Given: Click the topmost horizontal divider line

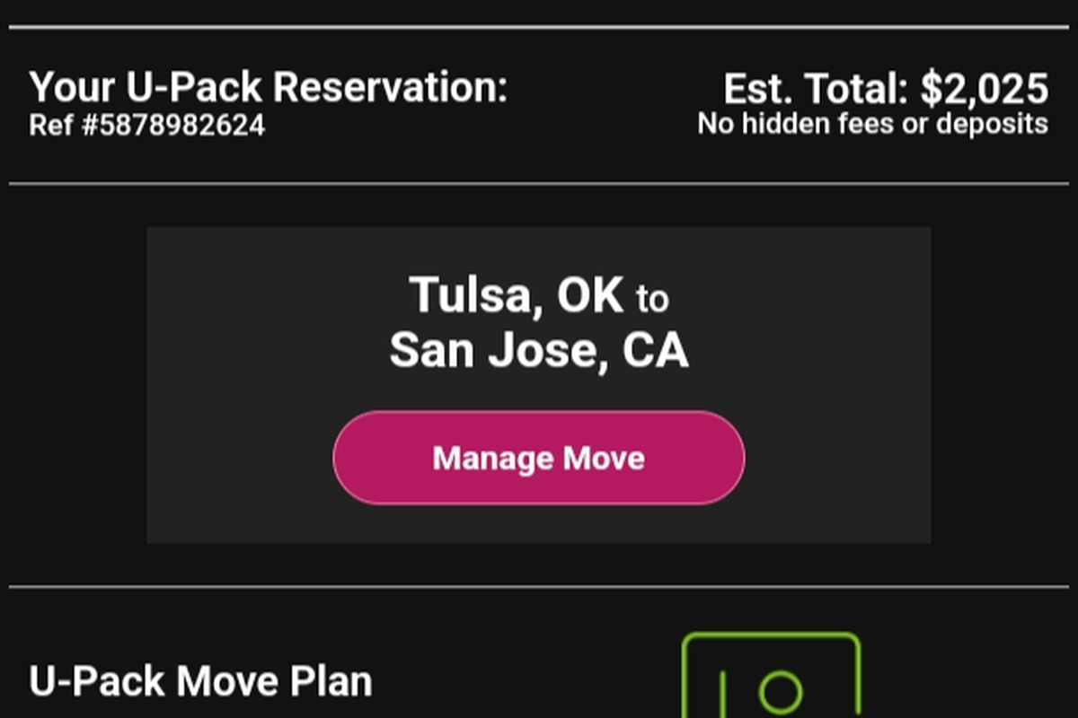Looking at the screenshot, I should click(x=539, y=28).
